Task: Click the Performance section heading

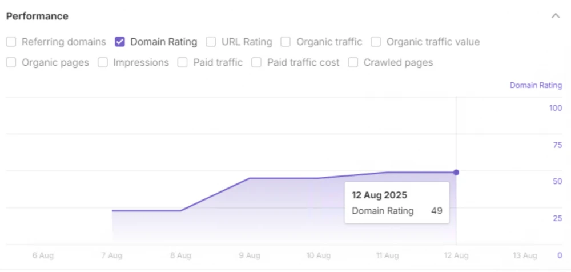Action: [x=37, y=17]
